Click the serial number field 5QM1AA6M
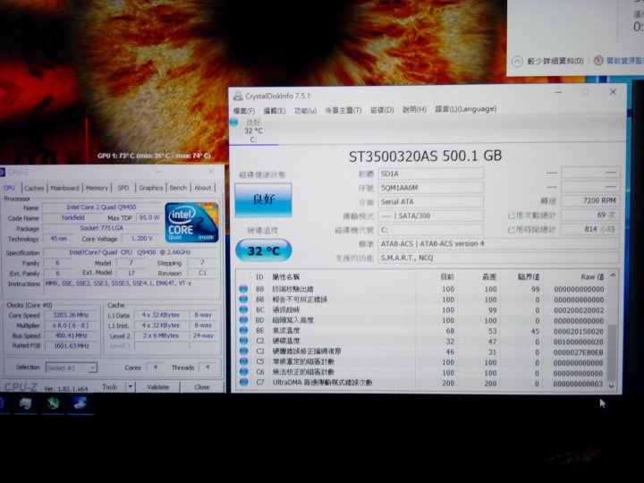644x483 pixels. pyautogui.click(x=430, y=188)
